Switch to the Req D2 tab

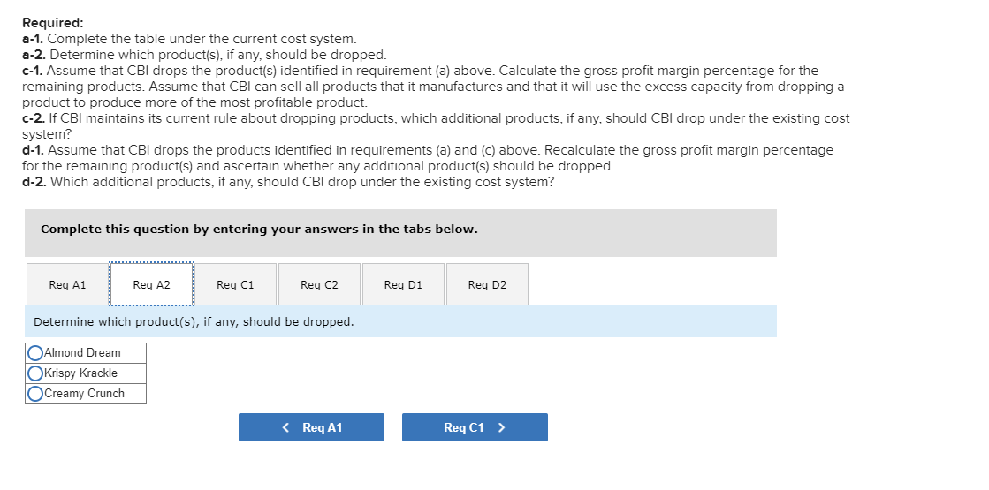point(487,284)
